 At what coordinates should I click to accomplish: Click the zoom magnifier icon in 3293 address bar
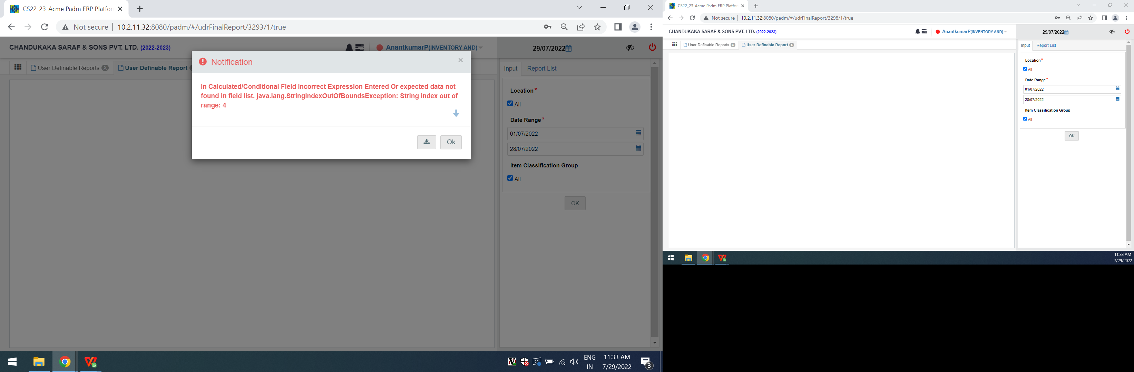(x=564, y=27)
